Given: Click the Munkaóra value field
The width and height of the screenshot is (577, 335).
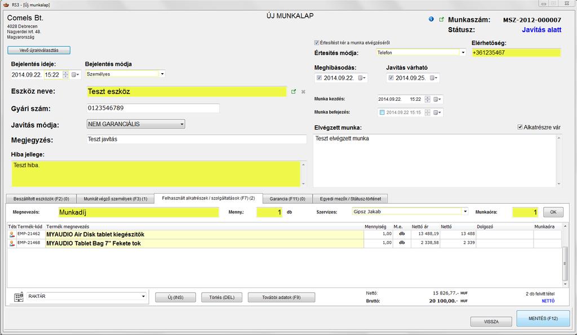Looking at the screenshot, I should pos(526,212).
